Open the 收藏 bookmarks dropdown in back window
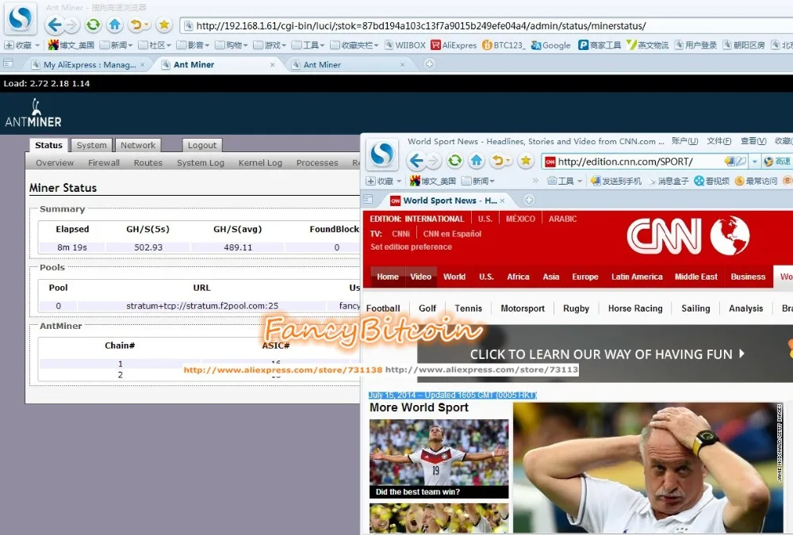Image resolution: width=793 pixels, height=535 pixels. 21,45
